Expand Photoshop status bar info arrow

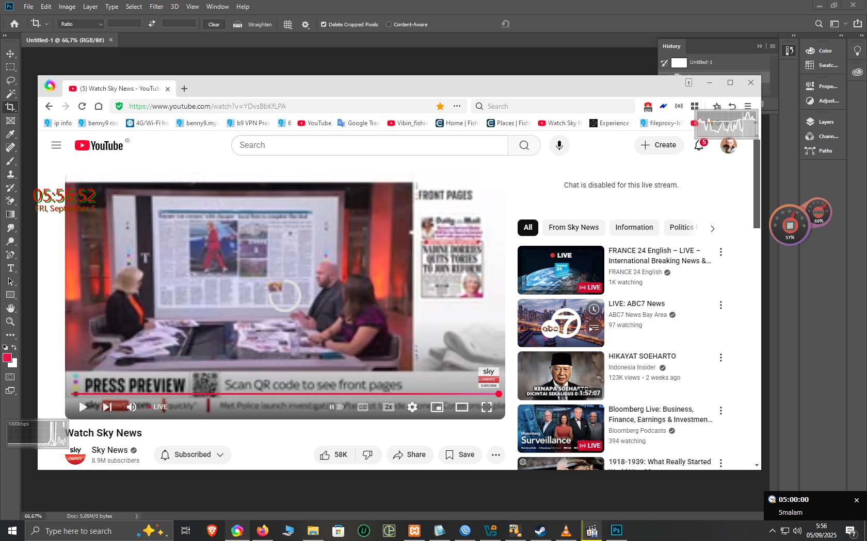click(x=137, y=516)
